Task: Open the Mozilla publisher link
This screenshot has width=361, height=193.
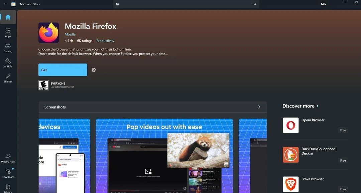Action: tap(70, 34)
